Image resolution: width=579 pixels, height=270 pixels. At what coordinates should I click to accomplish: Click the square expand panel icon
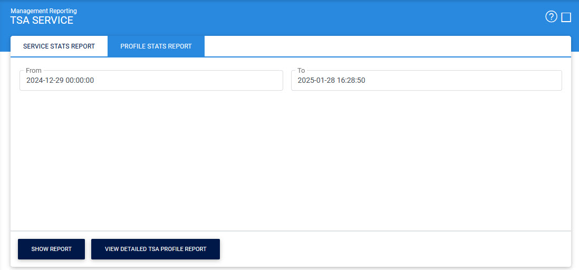[566, 17]
